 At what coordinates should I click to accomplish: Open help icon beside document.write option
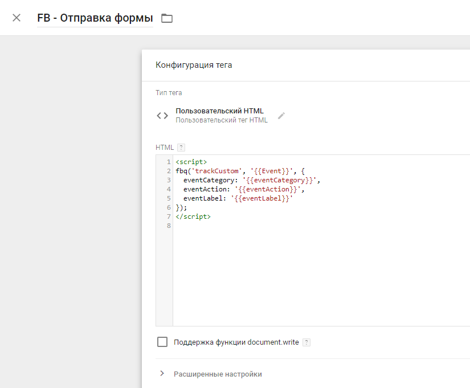[x=306, y=342]
